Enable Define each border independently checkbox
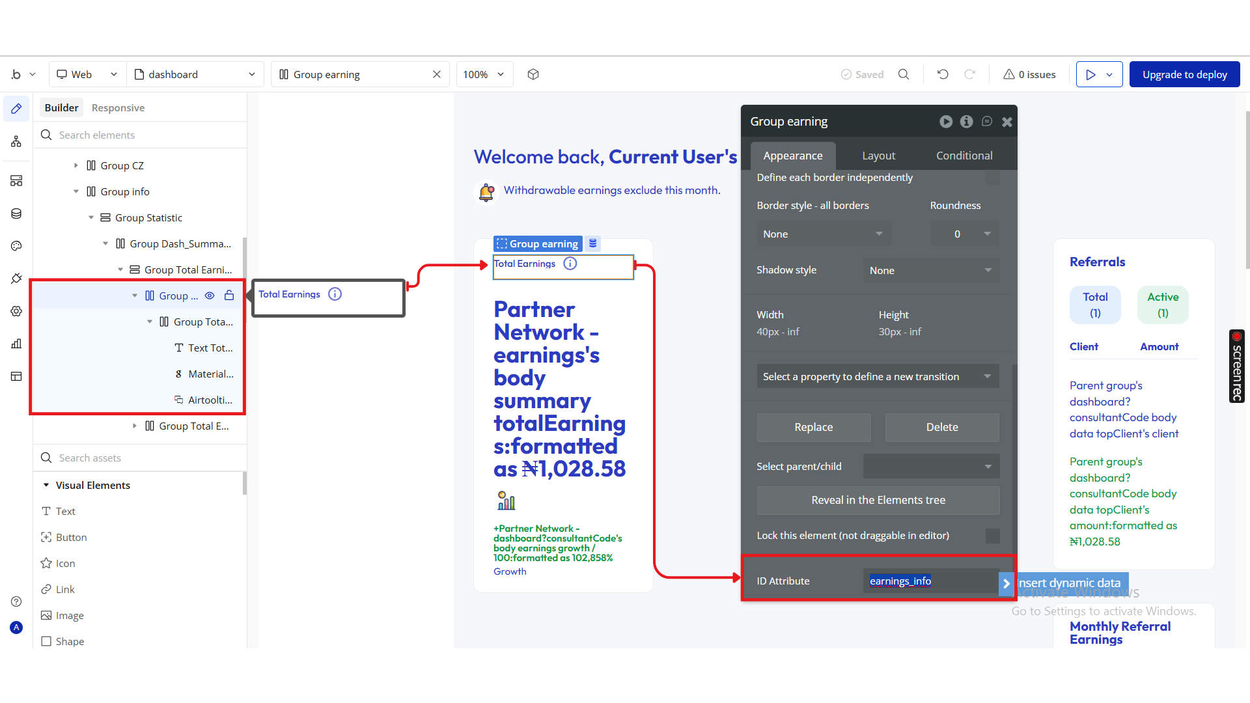 click(x=992, y=178)
